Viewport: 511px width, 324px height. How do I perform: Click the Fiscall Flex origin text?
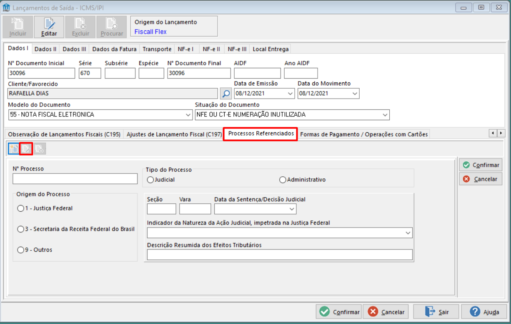click(150, 32)
